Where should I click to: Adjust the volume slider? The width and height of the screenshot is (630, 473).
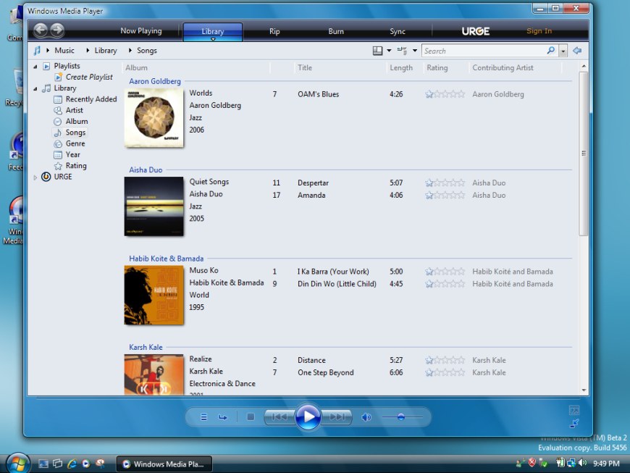[402, 417]
